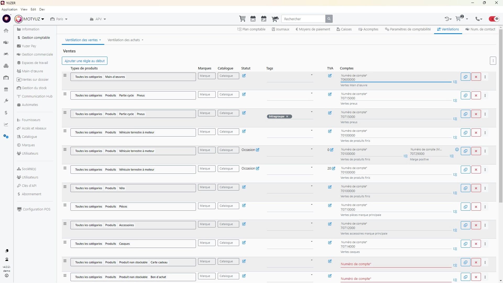The width and height of the screenshot is (503, 283).
Task: Open Gestion du stock in sidebar
Action: pyautogui.click(x=34, y=88)
